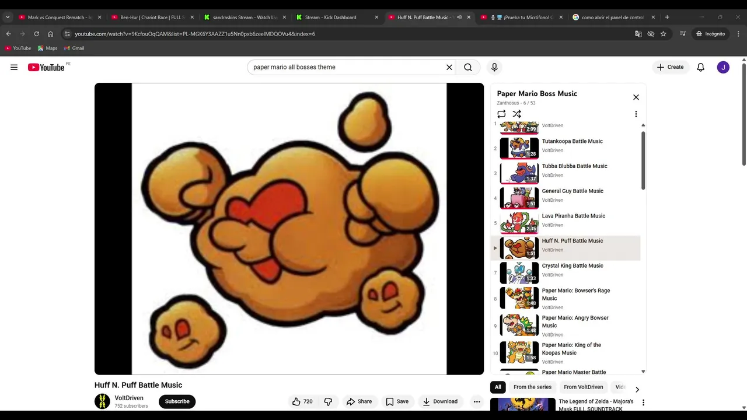Open more actions menu below the video
This screenshot has height=420, width=747.
pos(477,401)
